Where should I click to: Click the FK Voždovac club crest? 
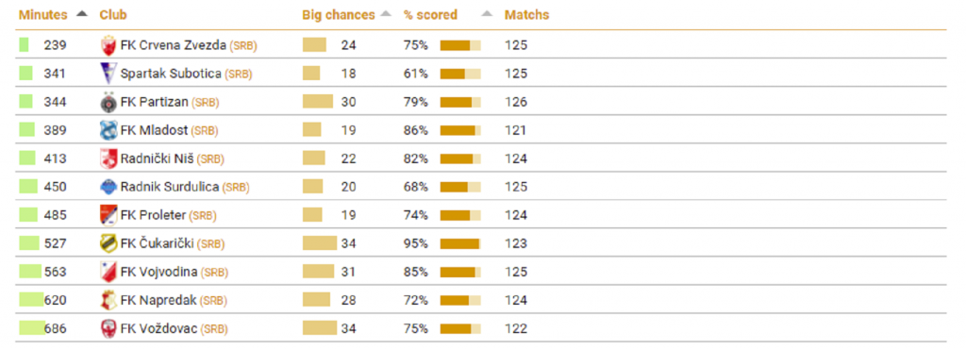point(108,328)
